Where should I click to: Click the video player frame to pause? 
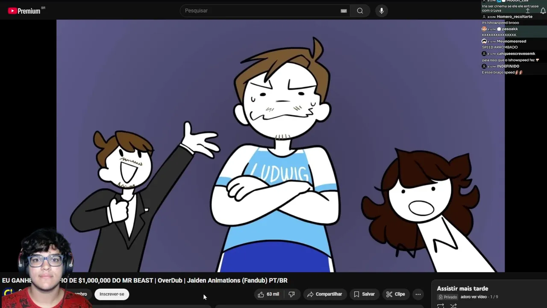click(x=280, y=145)
